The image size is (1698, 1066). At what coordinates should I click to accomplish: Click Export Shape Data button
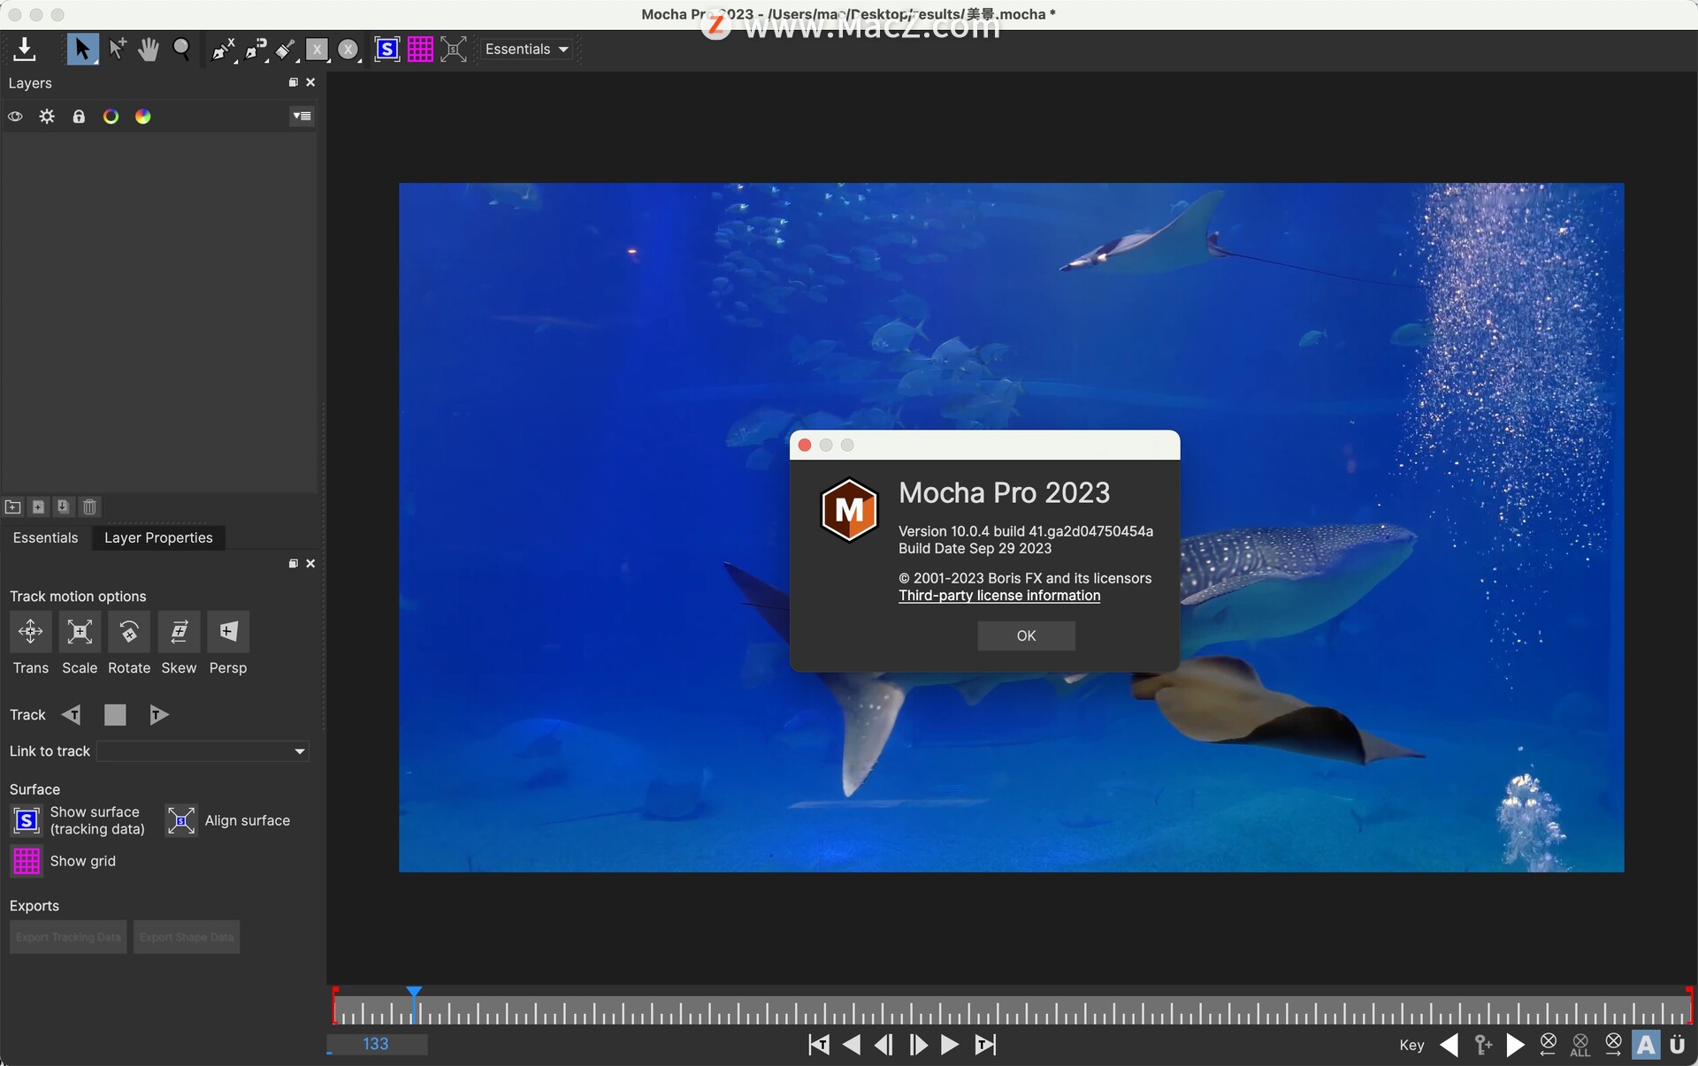point(187,937)
